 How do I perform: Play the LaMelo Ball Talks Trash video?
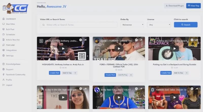(x=174, y=97)
